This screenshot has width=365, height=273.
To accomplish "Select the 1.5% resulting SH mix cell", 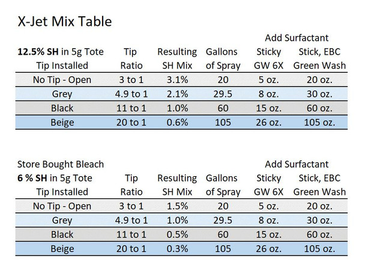I will pos(176,206).
